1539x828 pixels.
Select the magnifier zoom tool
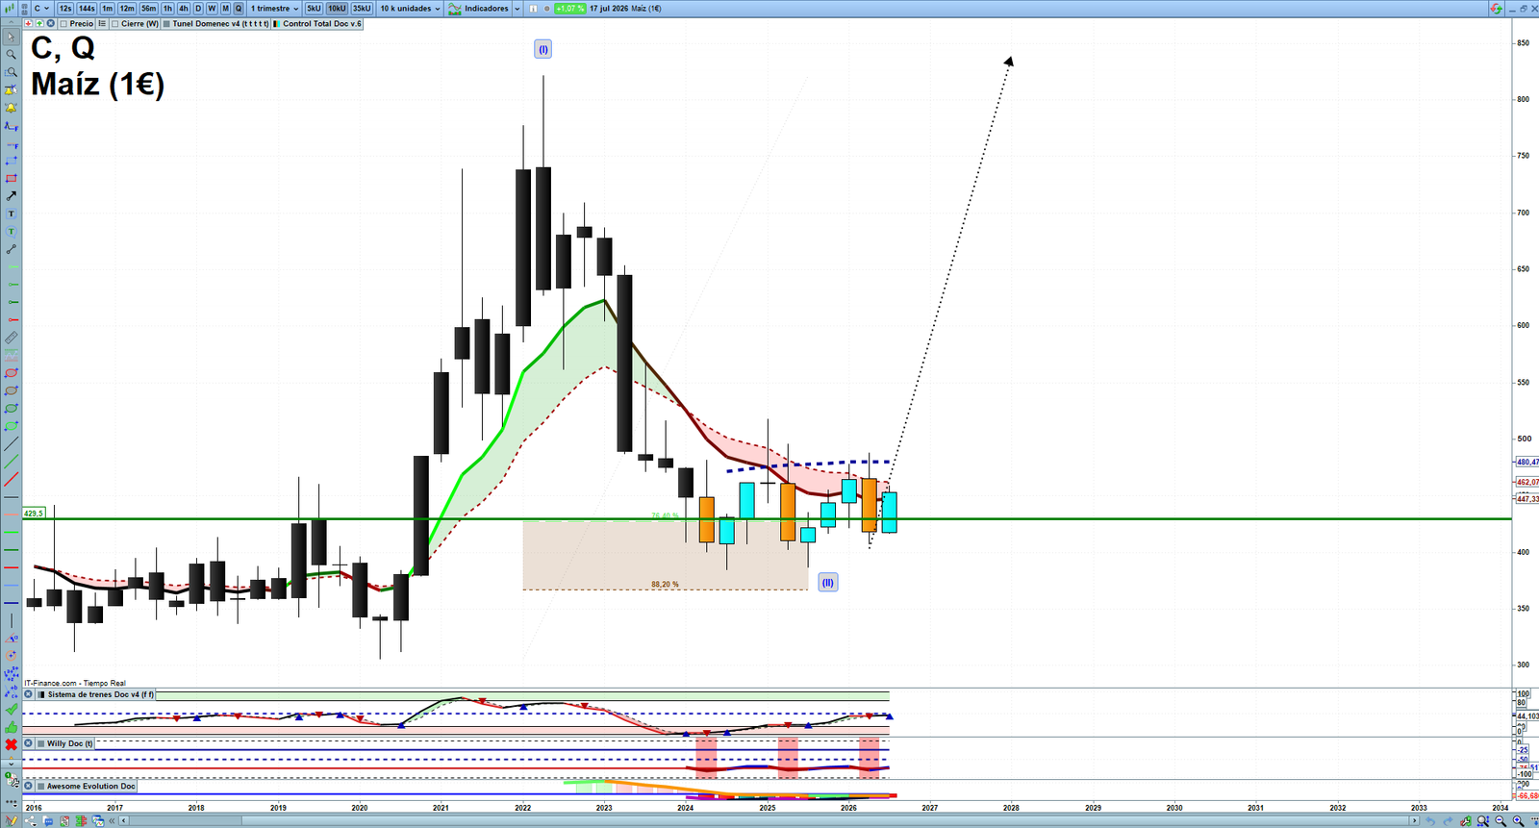point(12,55)
